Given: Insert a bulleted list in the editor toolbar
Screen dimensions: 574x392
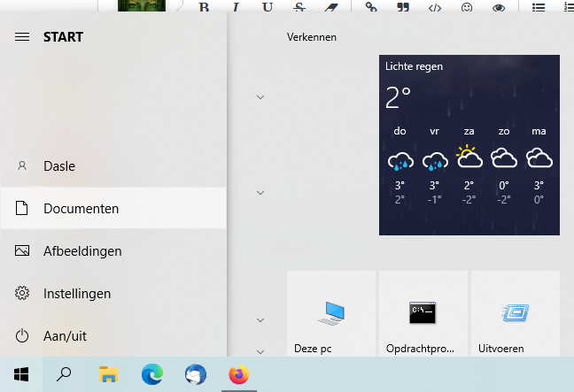Looking at the screenshot, I should point(539,6).
